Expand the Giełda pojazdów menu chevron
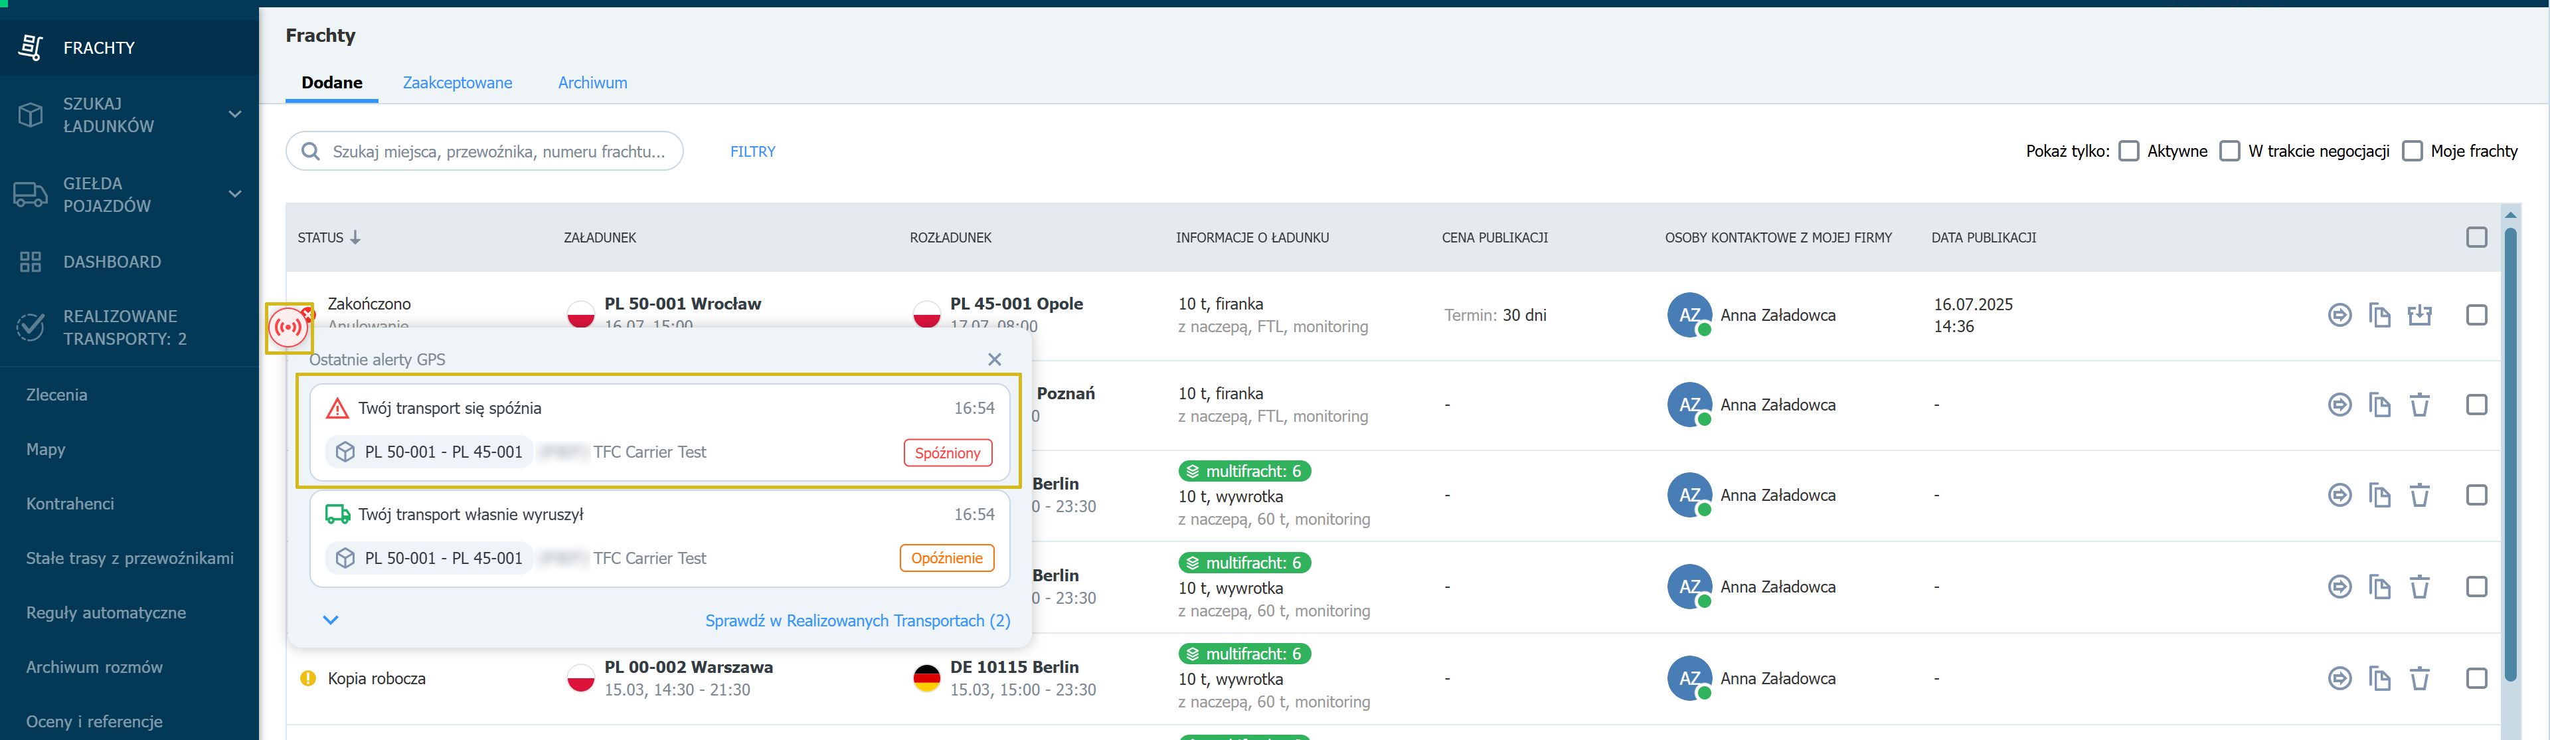2550x740 pixels. tap(234, 194)
